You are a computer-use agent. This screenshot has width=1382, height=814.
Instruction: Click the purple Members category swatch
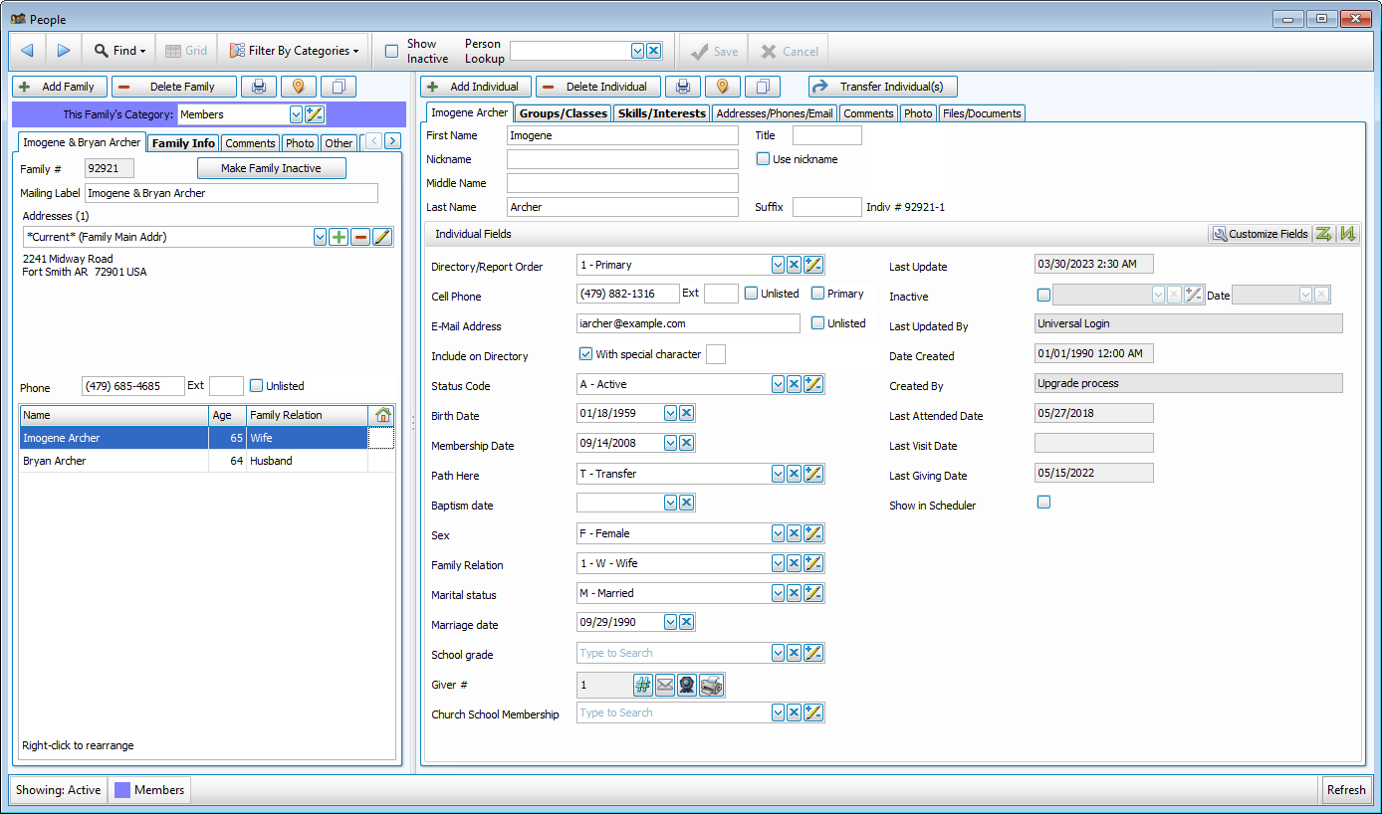(122, 790)
